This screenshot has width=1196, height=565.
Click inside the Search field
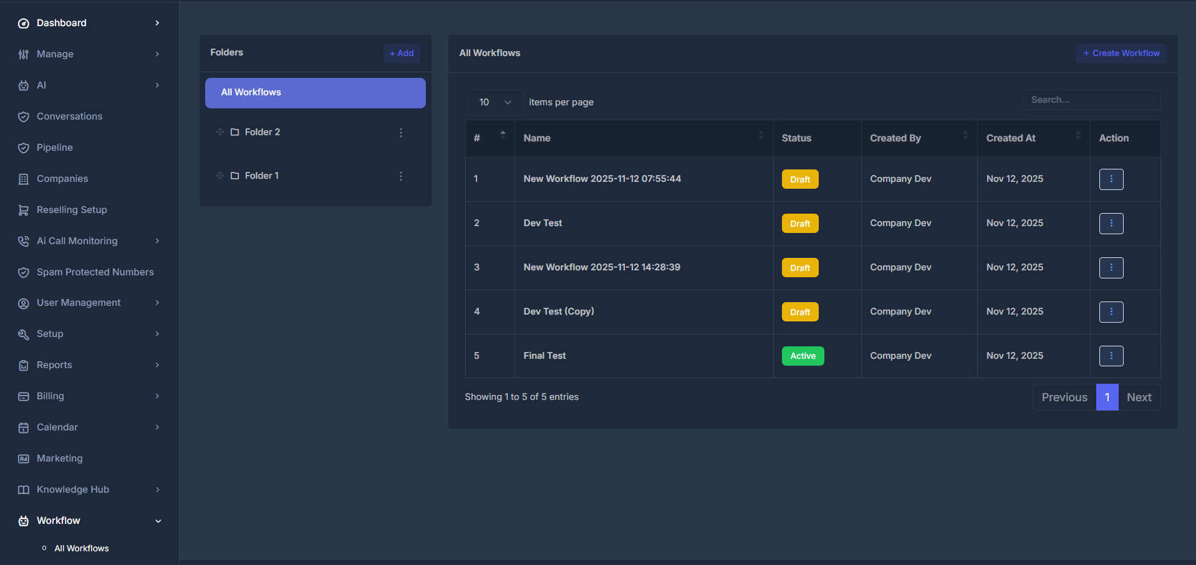pos(1091,100)
